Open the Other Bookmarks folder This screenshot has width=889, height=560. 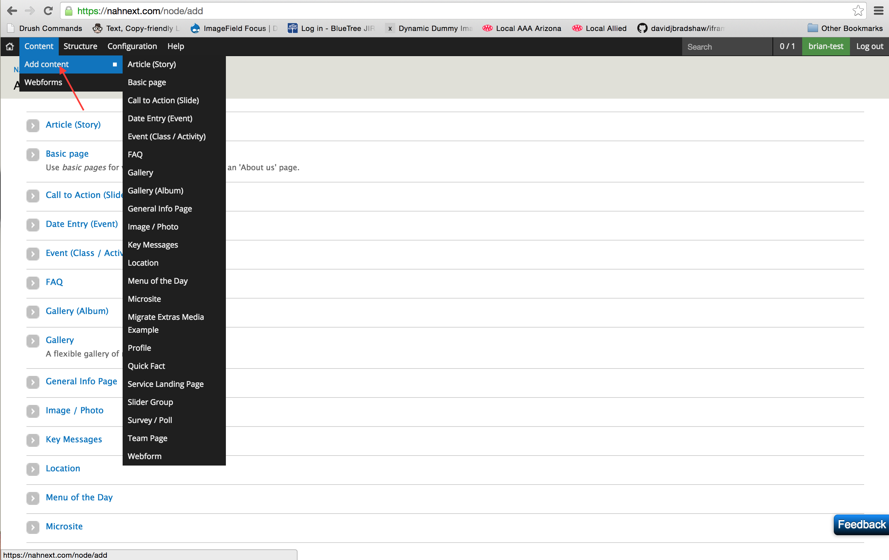[845, 28]
